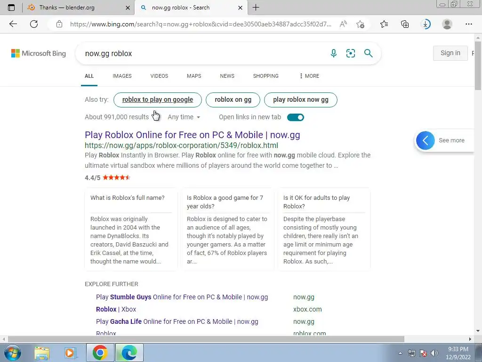Click the Bing search magnifier icon
Screen dimensions: 482x362
pos(368,53)
